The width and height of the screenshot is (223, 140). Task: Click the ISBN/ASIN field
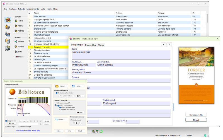(84, 65)
